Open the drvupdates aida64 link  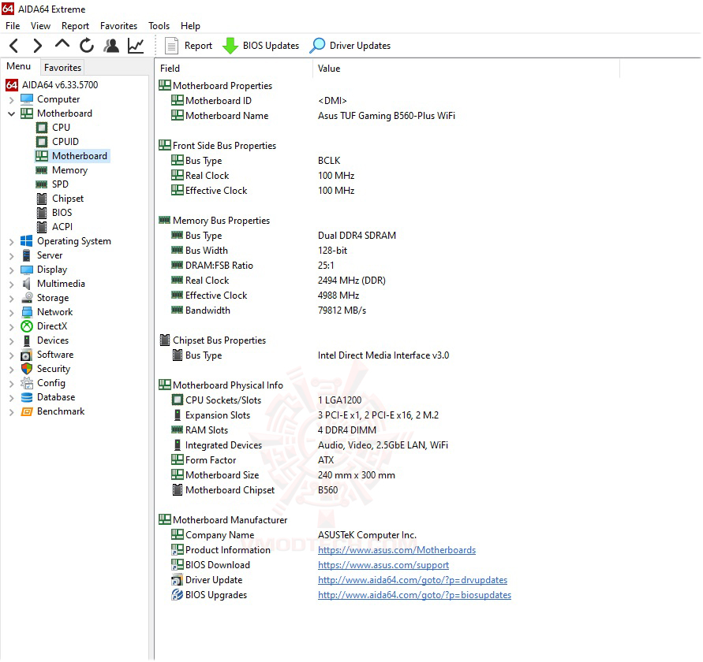click(413, 581)
